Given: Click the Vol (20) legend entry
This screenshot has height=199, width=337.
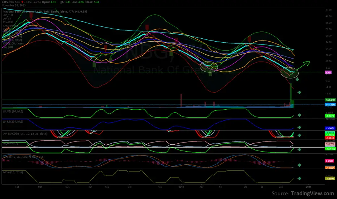Looking at the screenshot, I should [x=8, y=47].
